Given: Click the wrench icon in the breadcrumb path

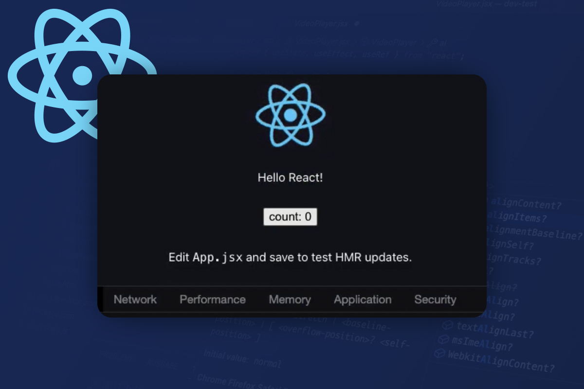Looking at the screenshot, I should 432,43.
